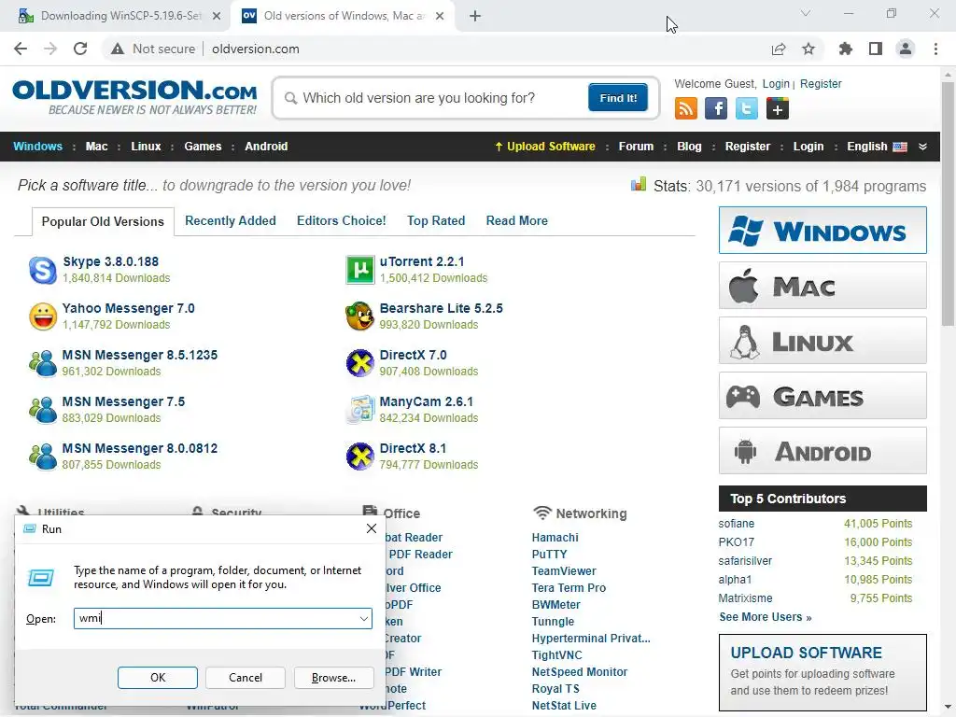
Task: Expand the language selector chevron
Action: click(922, 147)
